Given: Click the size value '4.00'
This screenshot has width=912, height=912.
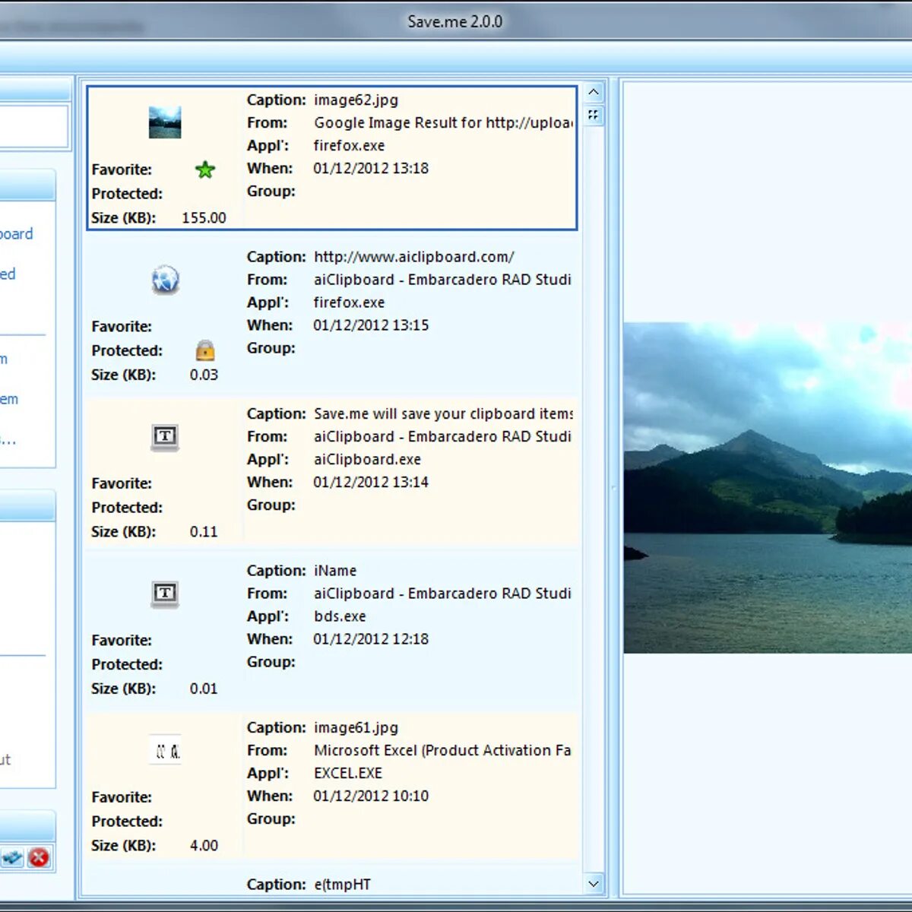Looking at the screenshot, I should coord(204,846).
